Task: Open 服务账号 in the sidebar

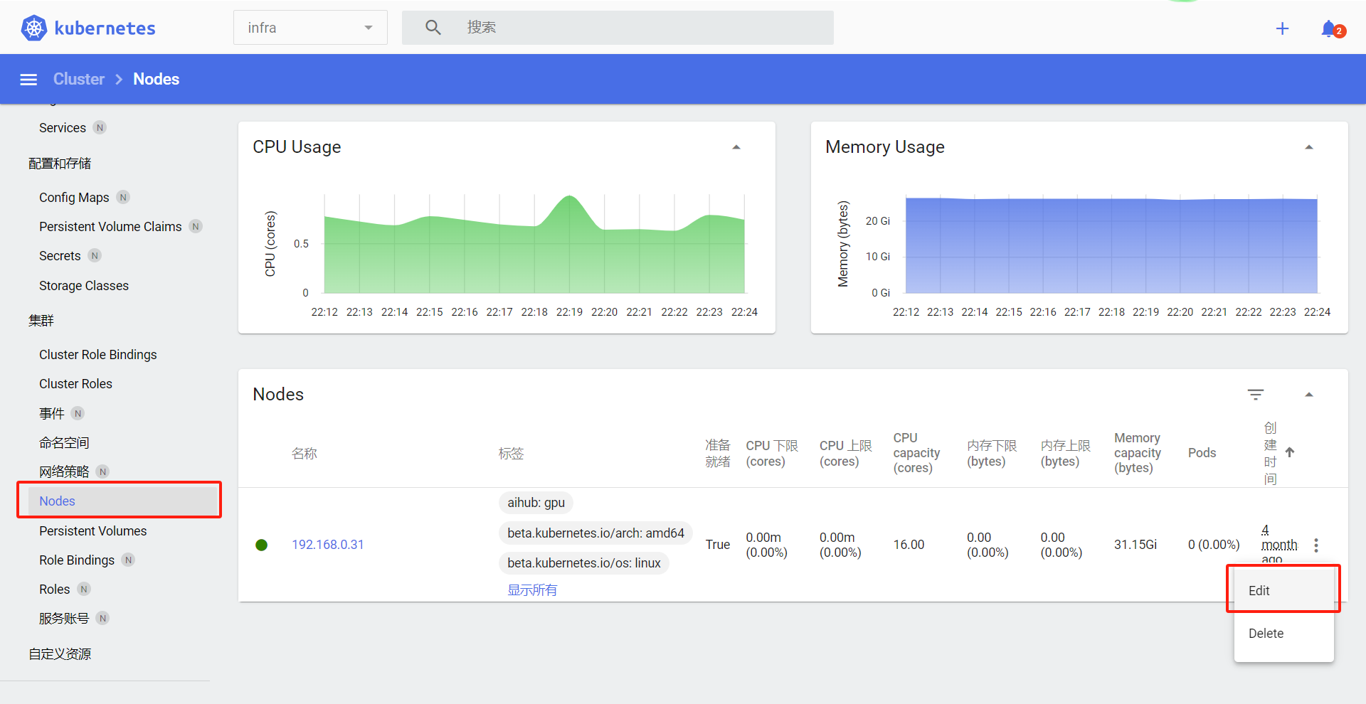Action: [x=64, y=619]
